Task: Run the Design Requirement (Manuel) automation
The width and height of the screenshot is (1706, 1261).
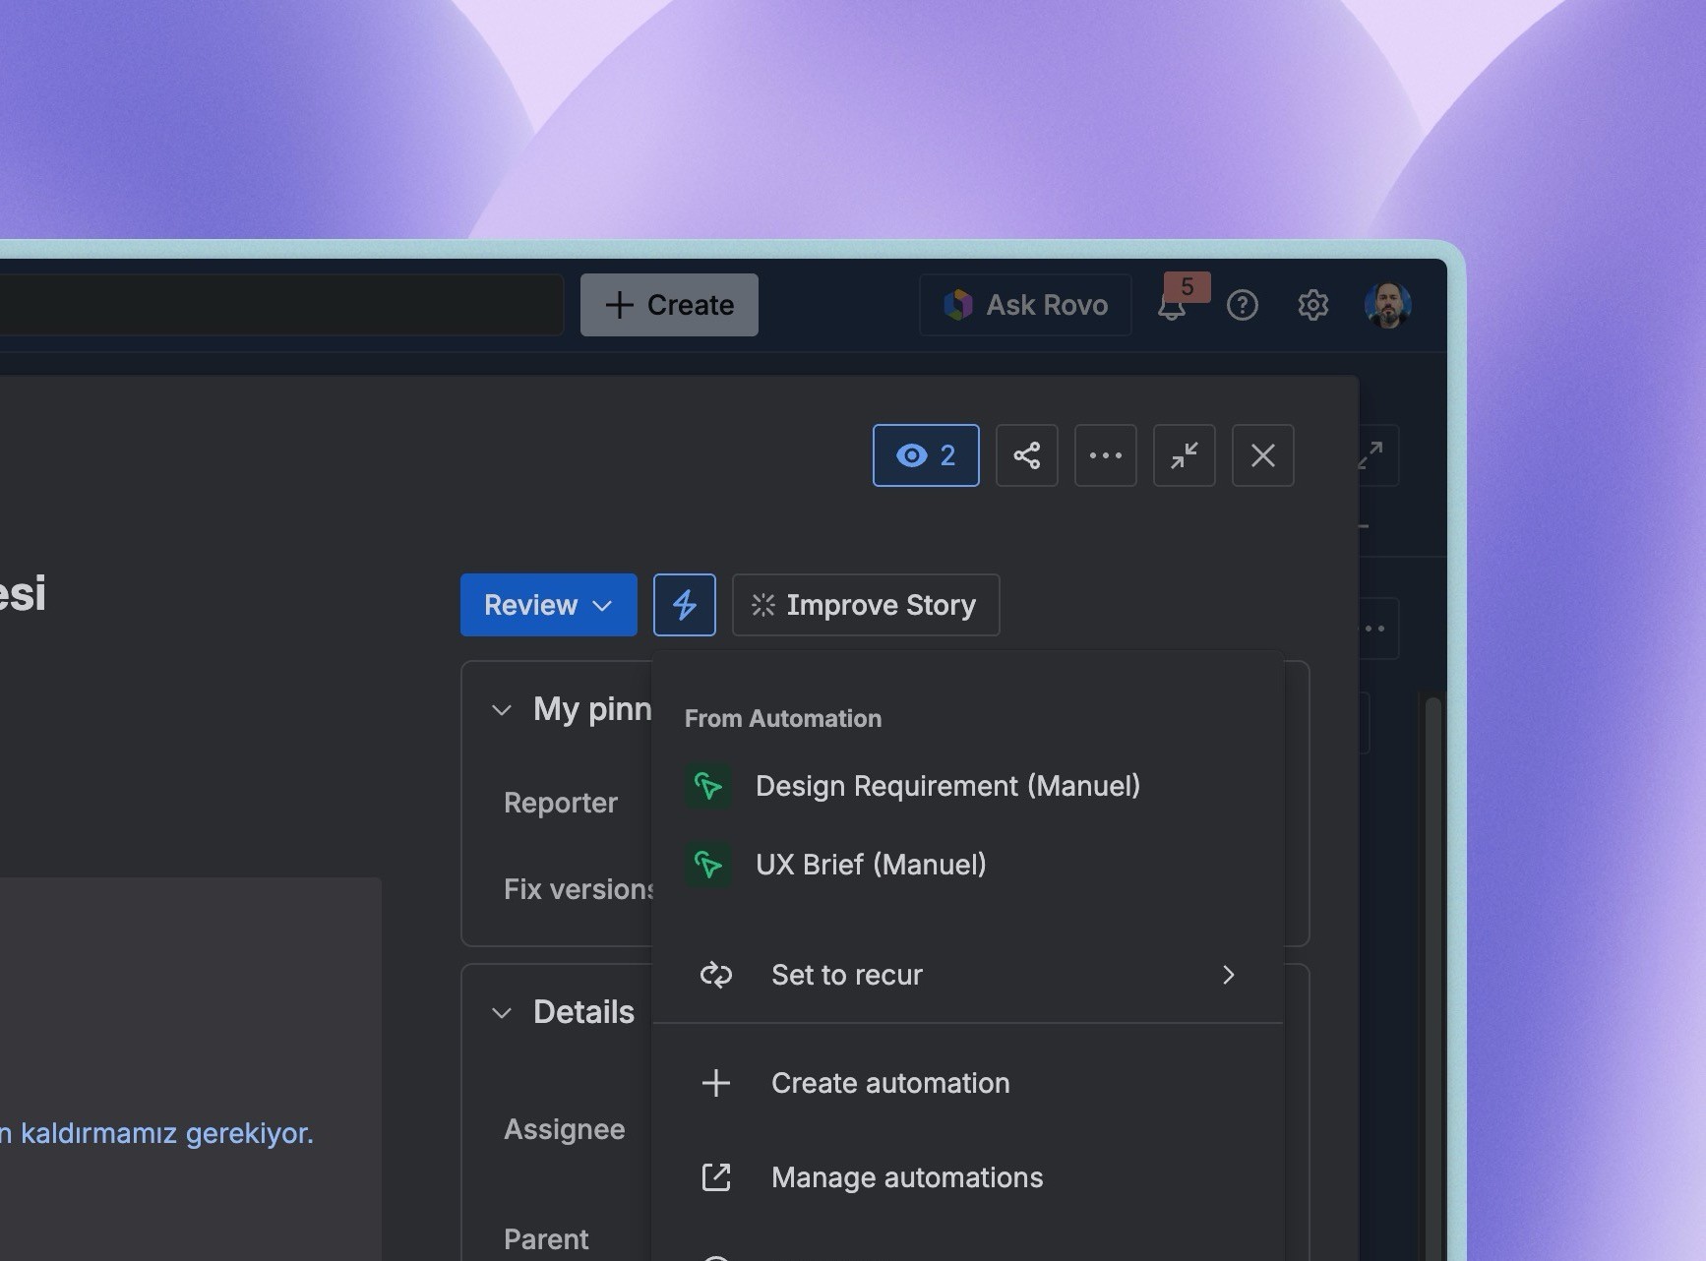Action: pos(946,786)
